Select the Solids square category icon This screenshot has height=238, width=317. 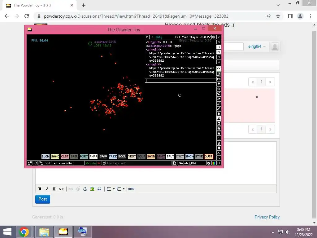coord(219,123)
